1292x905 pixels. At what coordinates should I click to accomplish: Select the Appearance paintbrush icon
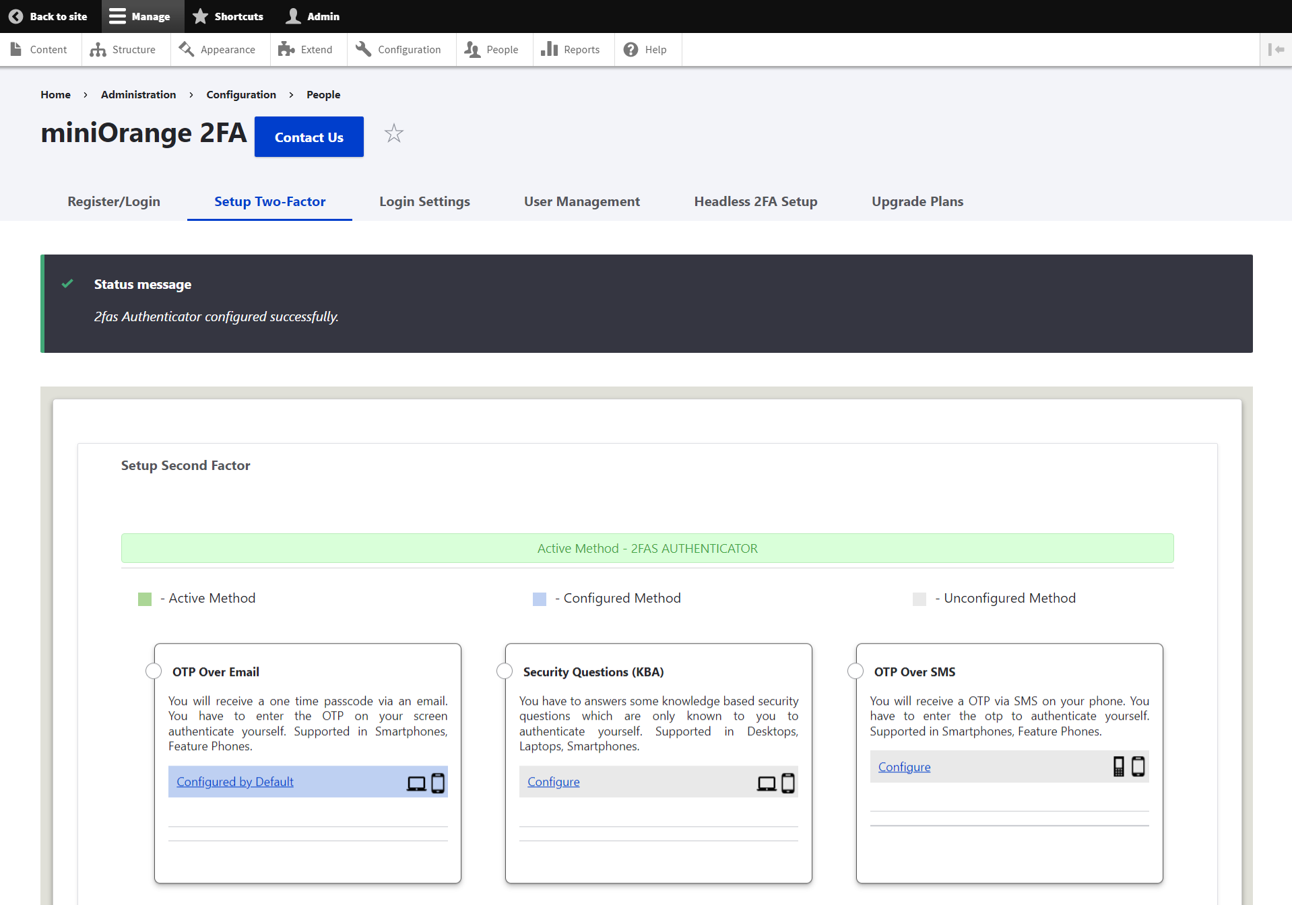point(186,49)
